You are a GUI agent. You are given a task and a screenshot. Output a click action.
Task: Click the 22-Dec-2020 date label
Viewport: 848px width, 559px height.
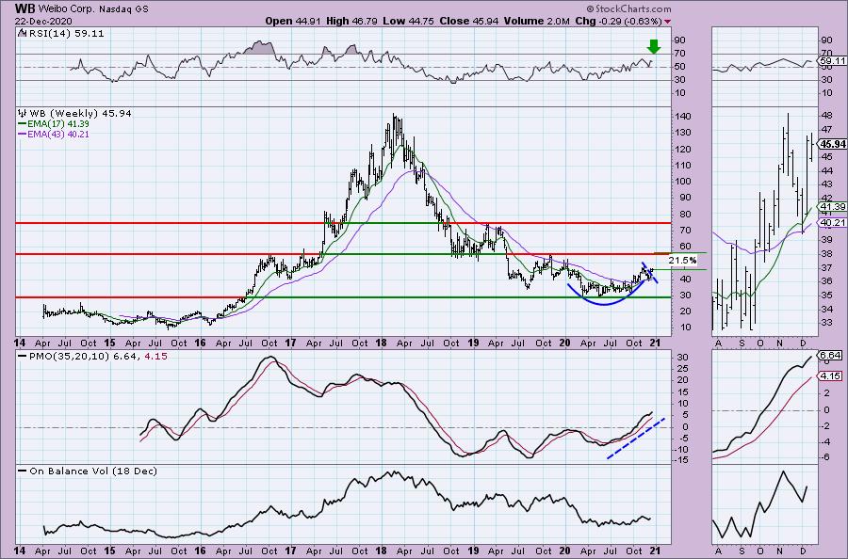[x=43, y=21]
